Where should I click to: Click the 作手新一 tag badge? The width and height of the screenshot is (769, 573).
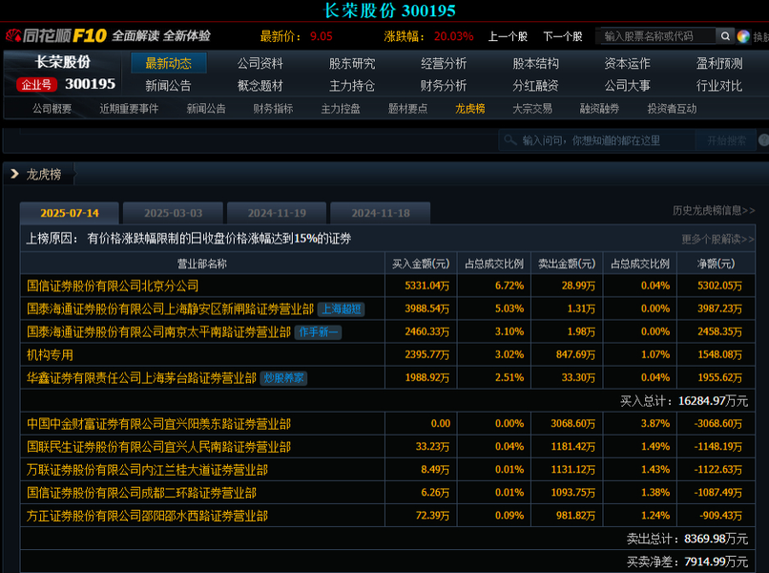pyautogui.click(x=319, y=332)
